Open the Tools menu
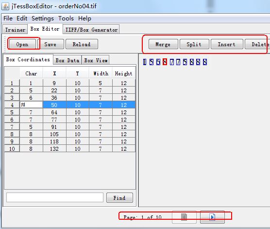 point(66,18)
